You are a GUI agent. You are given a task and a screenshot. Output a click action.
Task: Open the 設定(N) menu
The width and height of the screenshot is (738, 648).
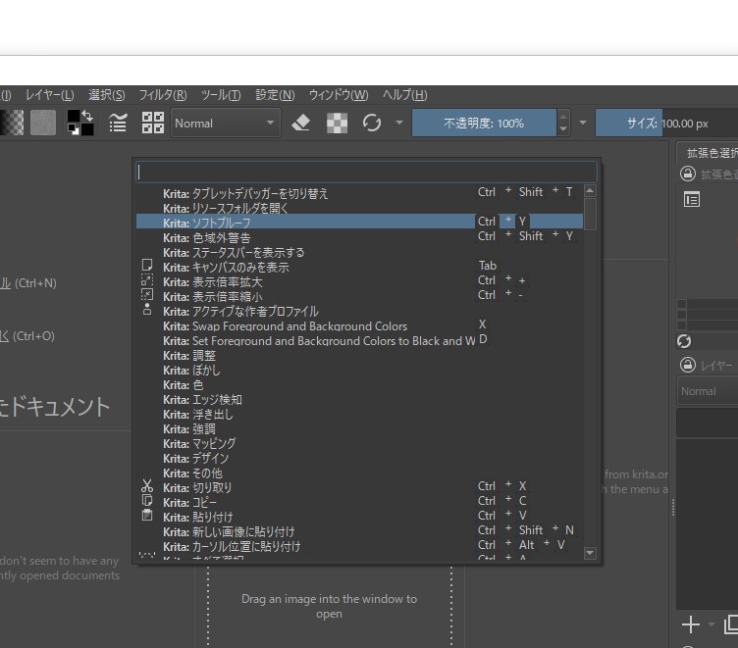point(275,95)
